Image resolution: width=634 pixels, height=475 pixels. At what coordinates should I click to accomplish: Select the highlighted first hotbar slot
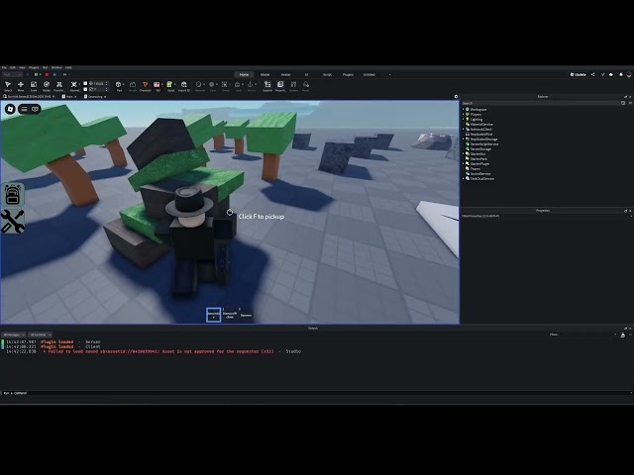coord(214,315)
